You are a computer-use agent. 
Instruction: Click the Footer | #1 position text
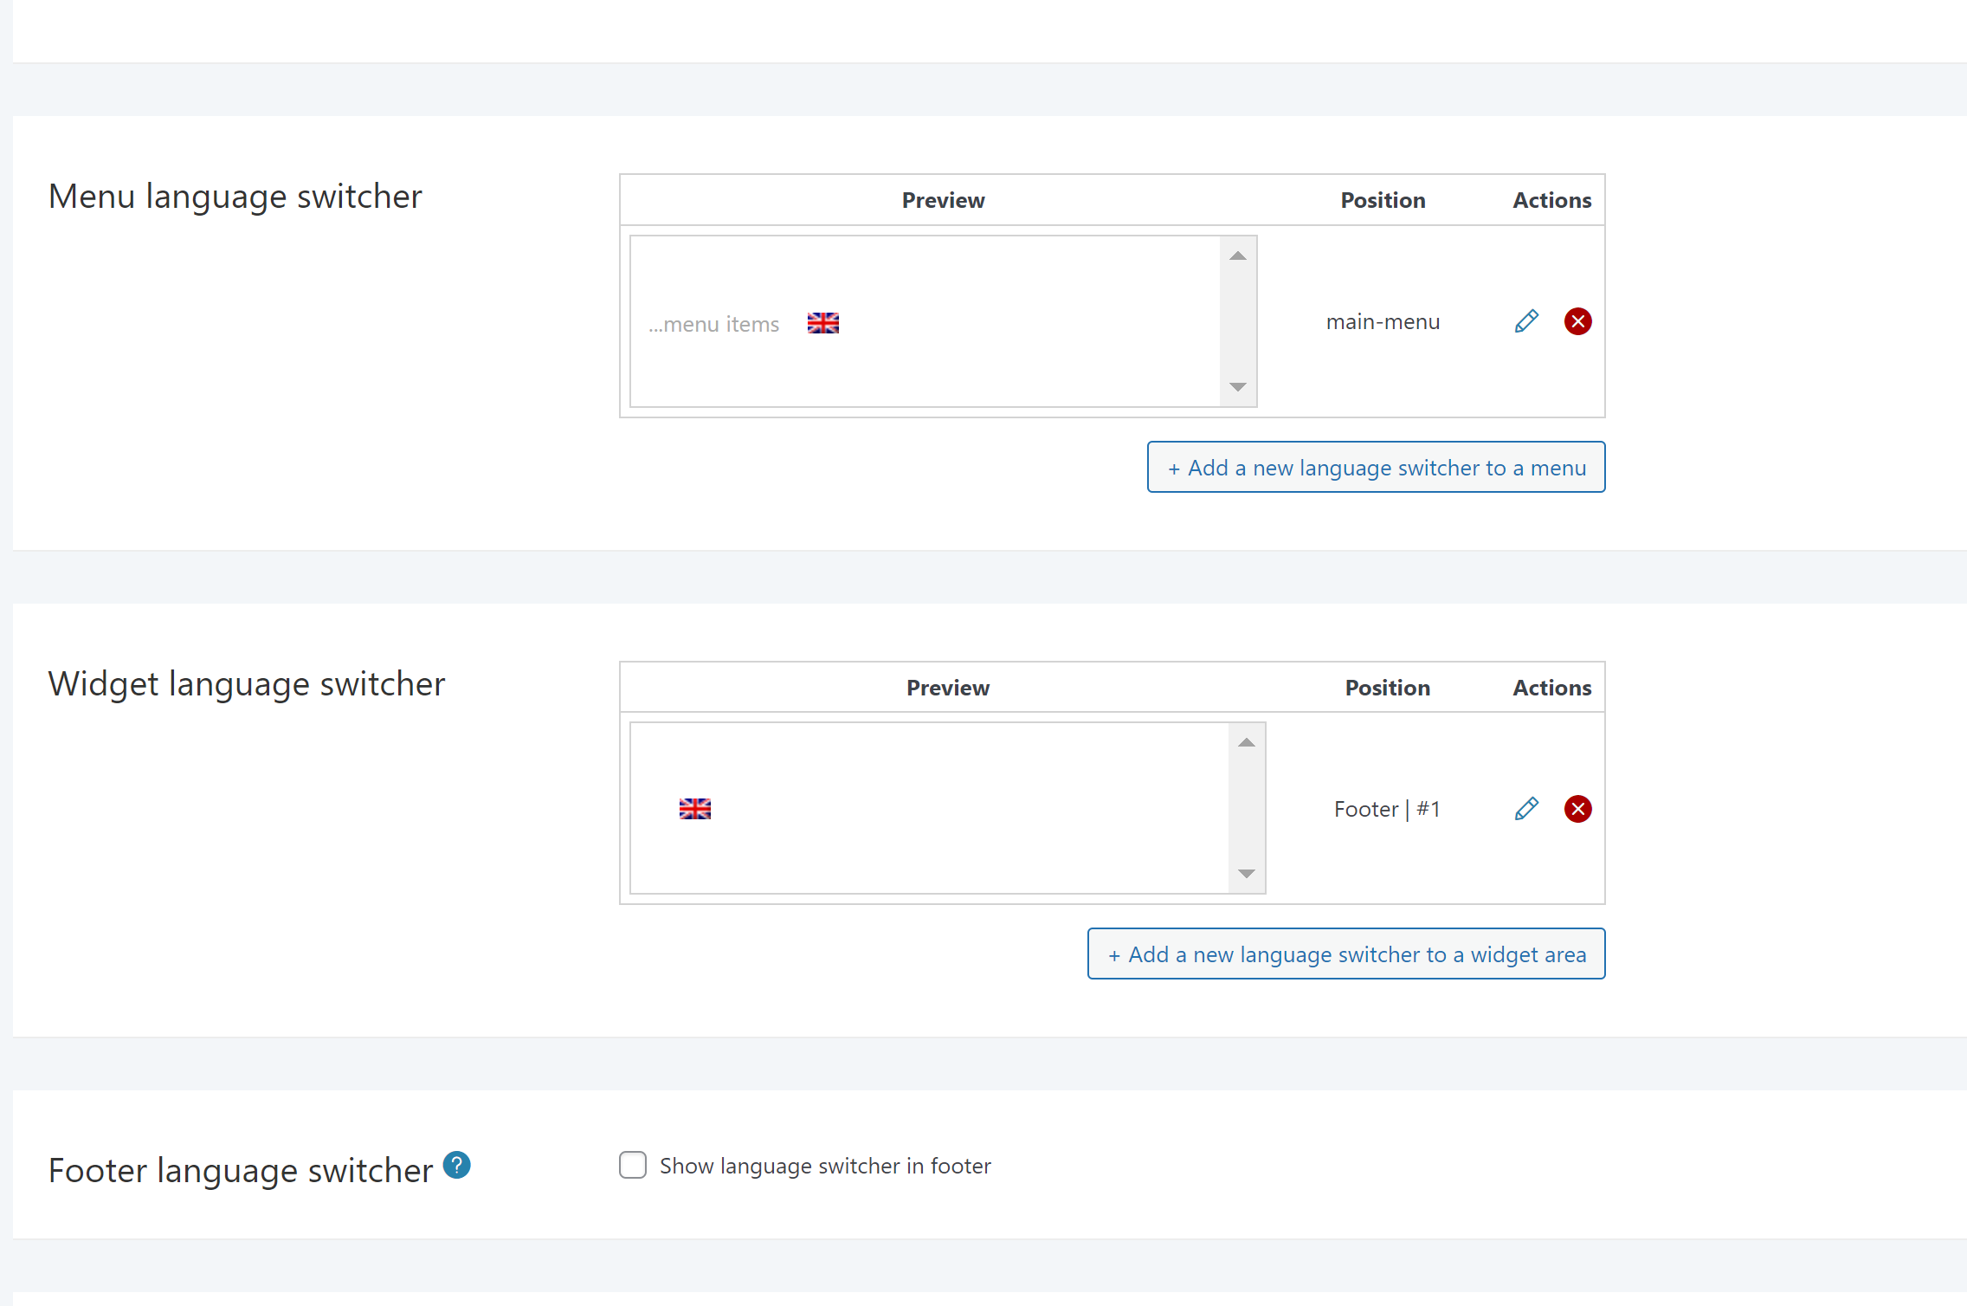click(x=1386, y=809)
